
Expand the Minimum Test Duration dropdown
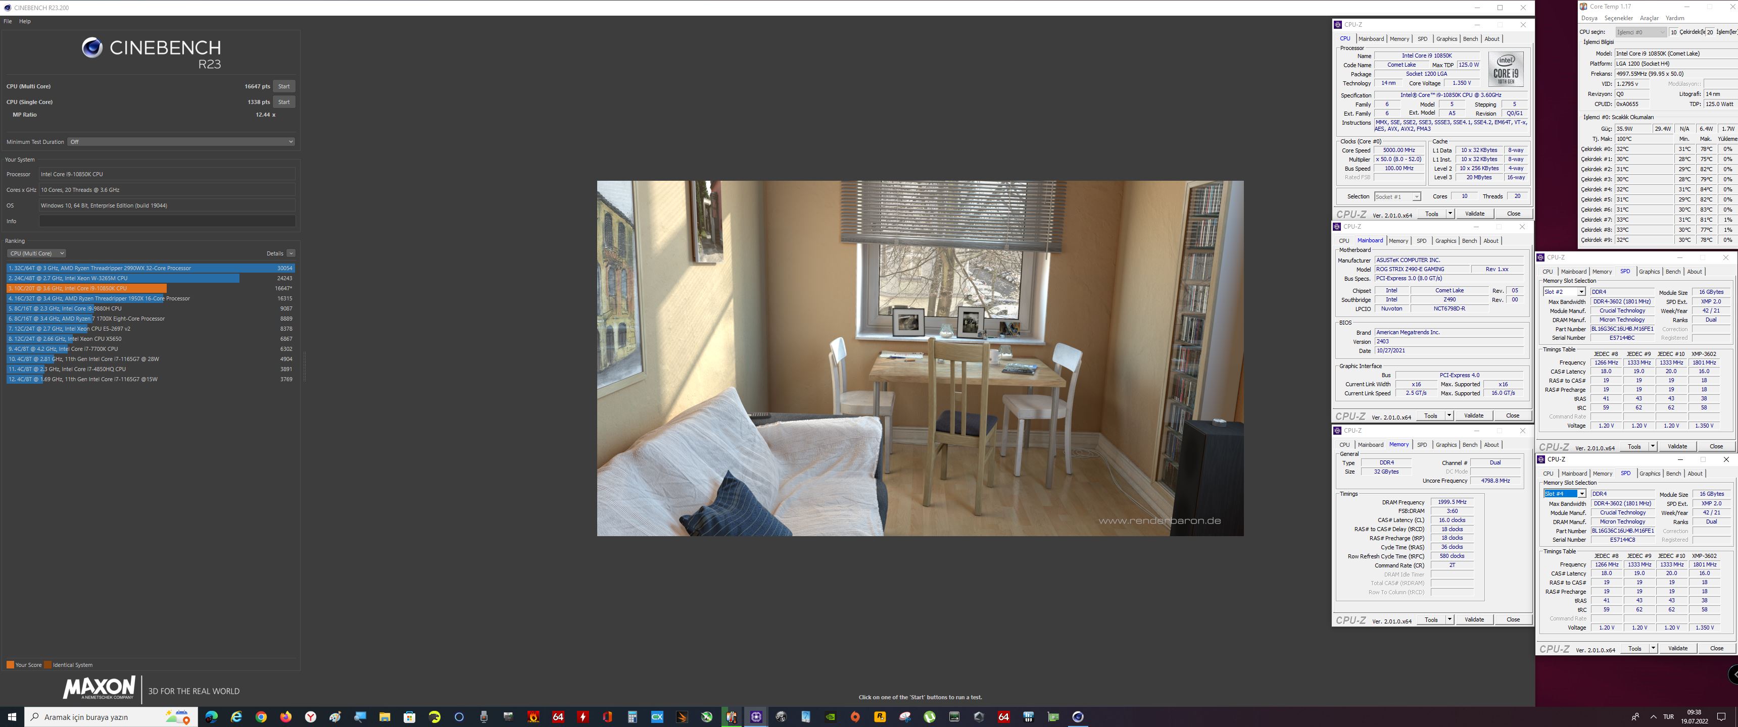(x=181, y=142)
